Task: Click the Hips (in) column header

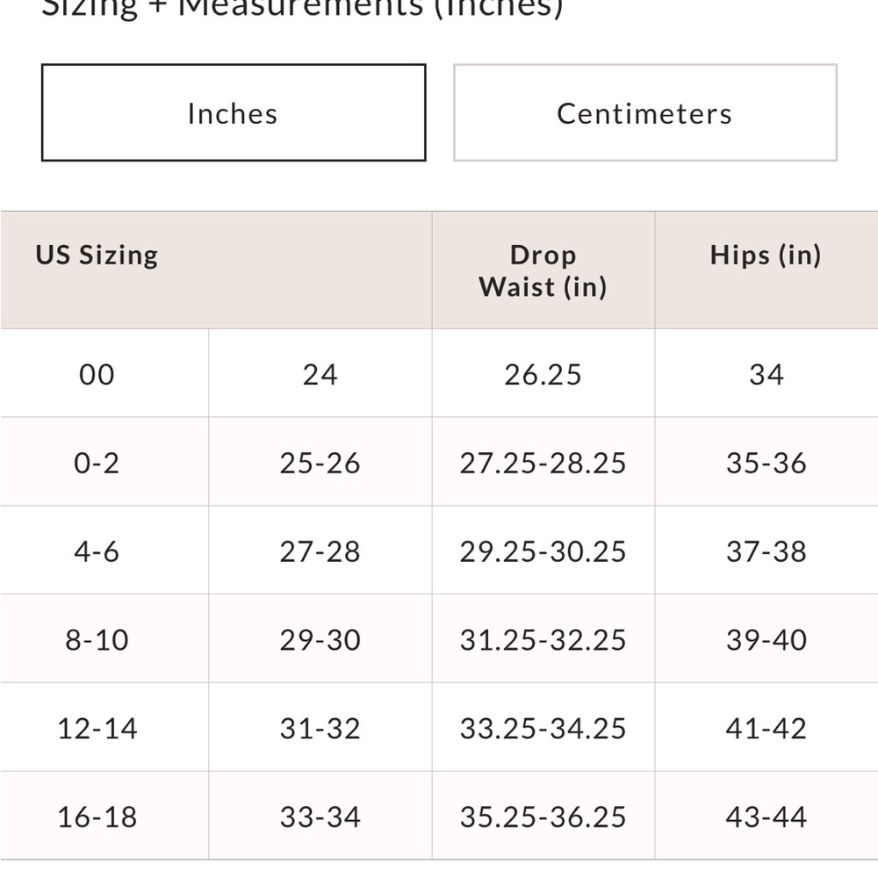Action: pos(766,255)
